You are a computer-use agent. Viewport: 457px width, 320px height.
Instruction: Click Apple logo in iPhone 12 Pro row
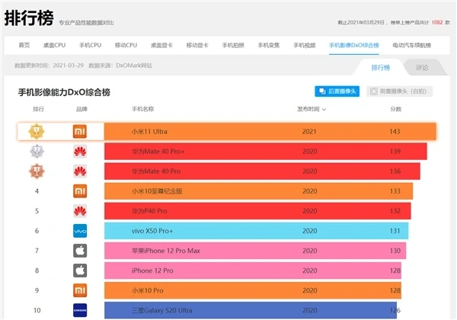click(80, 270)
